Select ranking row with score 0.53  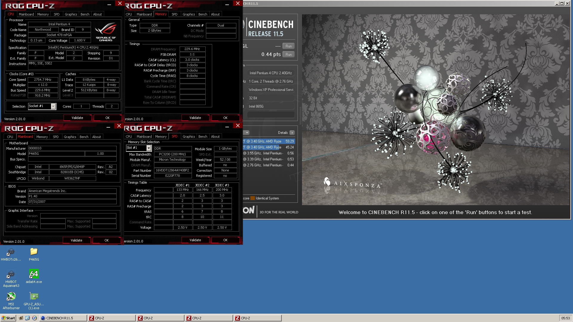[269, 159]
